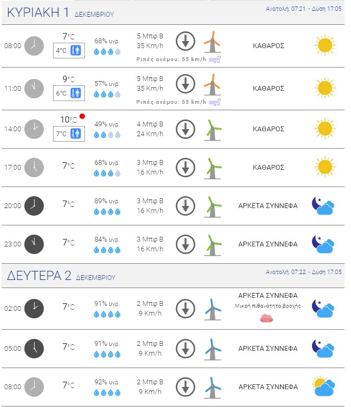This screenshot has height=407, width=351.
Task: Click the 4°C feels-like box at 08:00
Action: (x=69, y=51)
